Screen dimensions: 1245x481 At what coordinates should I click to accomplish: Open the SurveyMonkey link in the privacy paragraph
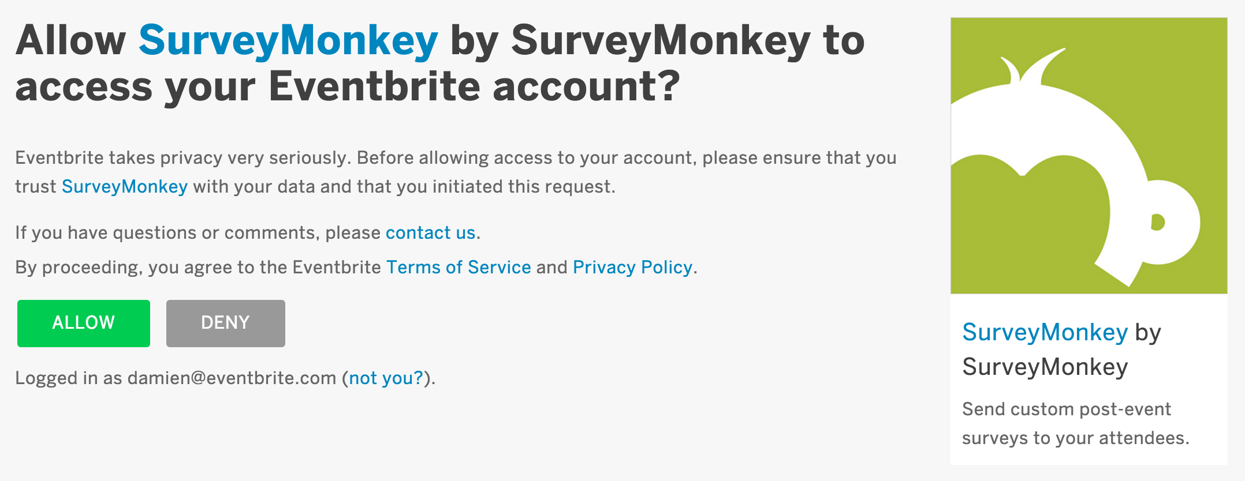(x=125, y=187)
